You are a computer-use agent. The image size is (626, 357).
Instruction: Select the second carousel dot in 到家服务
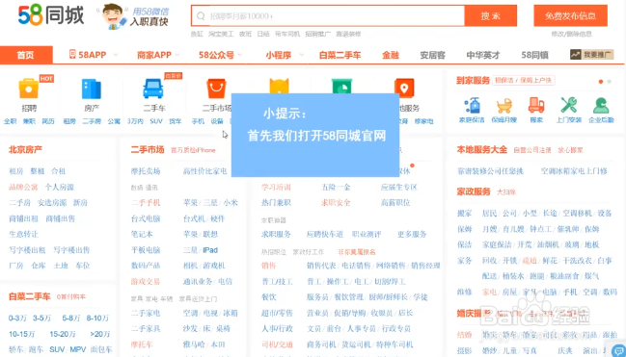pos(609,81)
